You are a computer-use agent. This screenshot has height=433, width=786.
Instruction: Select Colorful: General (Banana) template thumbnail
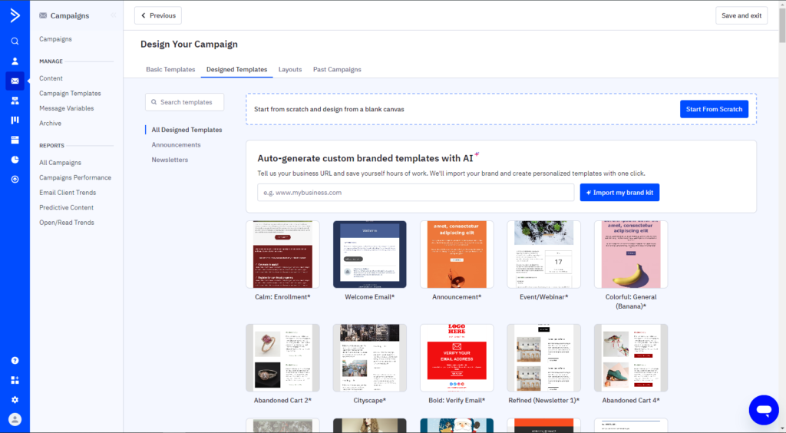click(631, 255)
